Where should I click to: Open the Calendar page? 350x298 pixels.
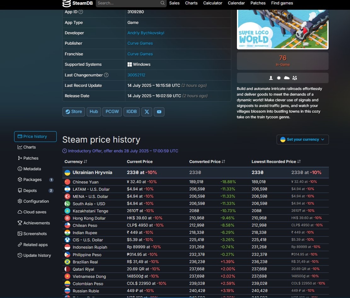[x=236, y=3]
